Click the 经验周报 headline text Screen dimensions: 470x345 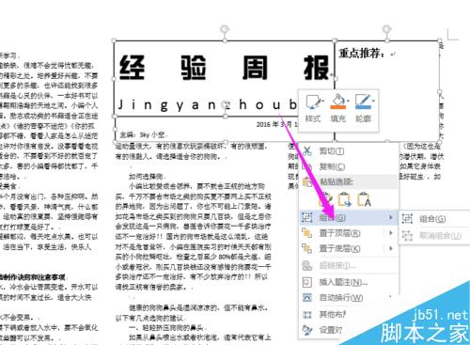225,68
